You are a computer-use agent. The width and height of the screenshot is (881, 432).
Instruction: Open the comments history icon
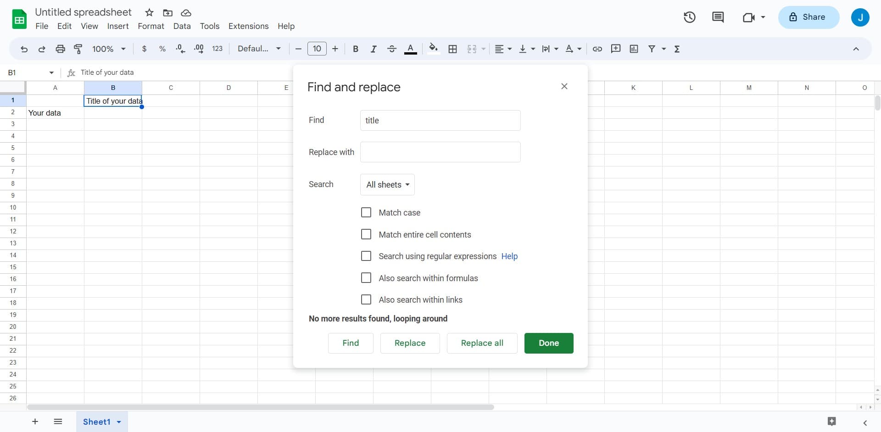718,17
